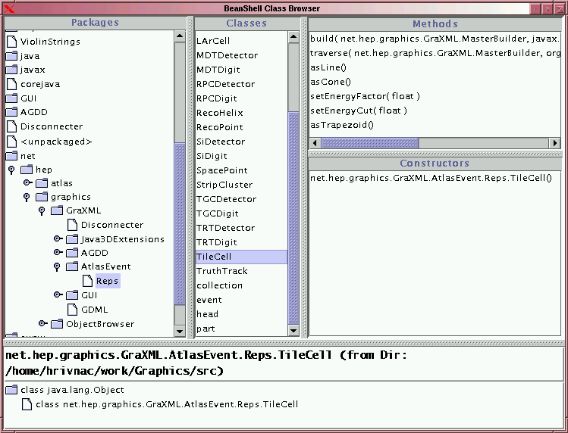Click the corejava document icon
Image resolution: width=568 pixels, height=433 pixels.
coord(11,84)
